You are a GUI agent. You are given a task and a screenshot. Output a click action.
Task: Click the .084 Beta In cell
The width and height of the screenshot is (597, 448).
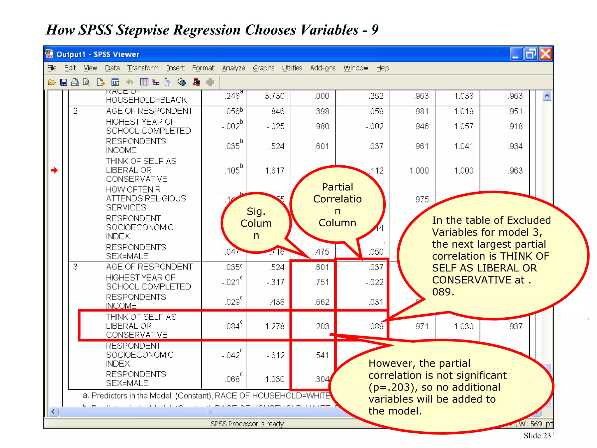[233, 325]
